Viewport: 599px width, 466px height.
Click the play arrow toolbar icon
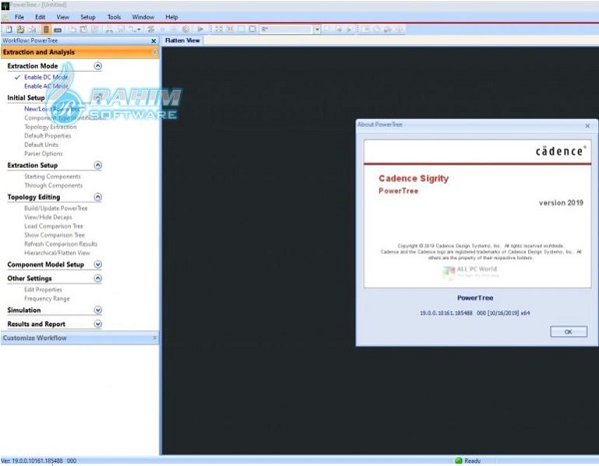201,29
